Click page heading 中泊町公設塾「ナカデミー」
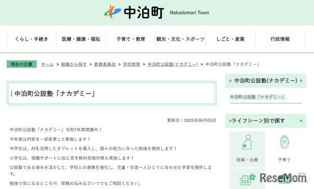Image resolution: width=314 pixels, height=189 pixels. [x=55, y=94]
